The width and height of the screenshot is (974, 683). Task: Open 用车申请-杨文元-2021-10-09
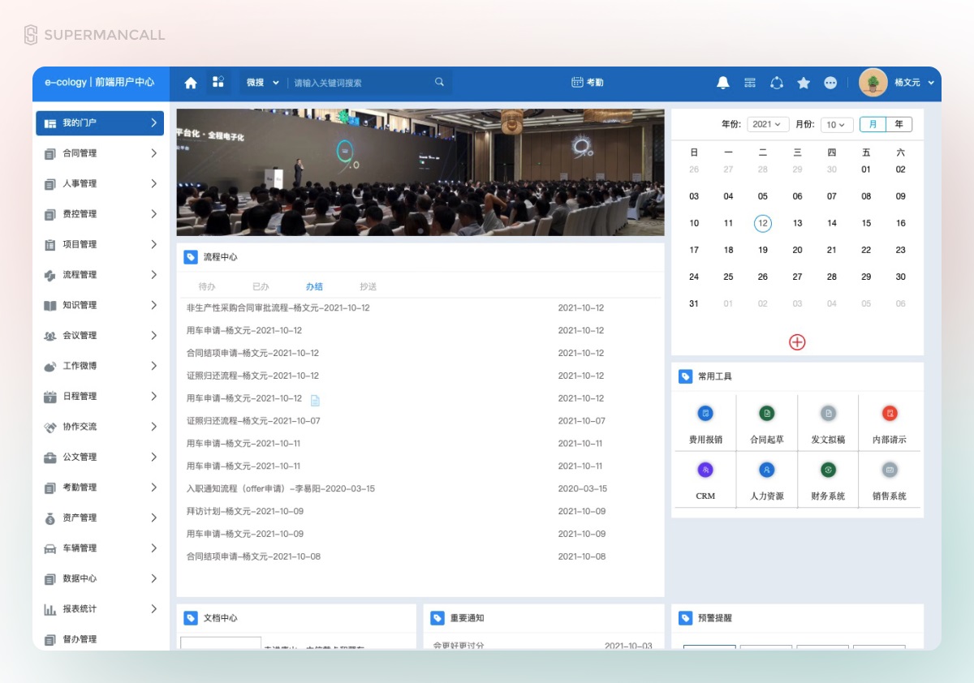pyautogui.click(x=245, y=535)
